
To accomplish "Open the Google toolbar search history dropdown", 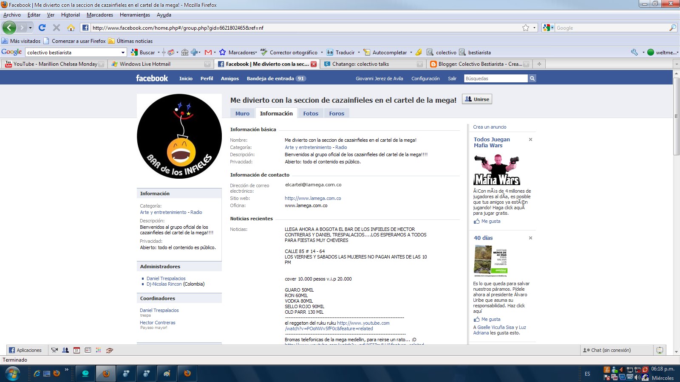I will 123,52.
